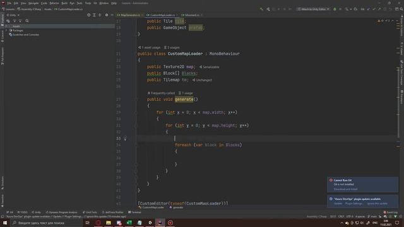Screen dimensions: 404x227
Task: Open the File menu
Action: click(9, 3)
